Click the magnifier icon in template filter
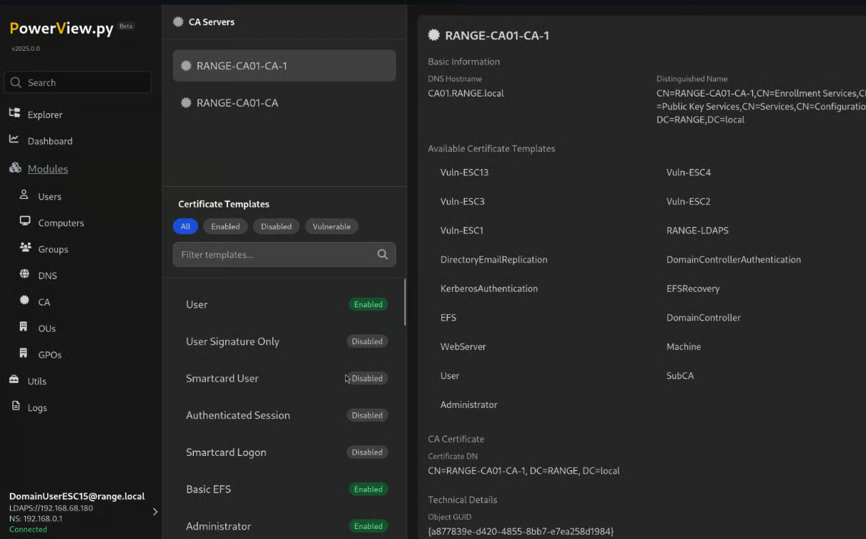Screen dimensions: 866x539 pos(383,255)
